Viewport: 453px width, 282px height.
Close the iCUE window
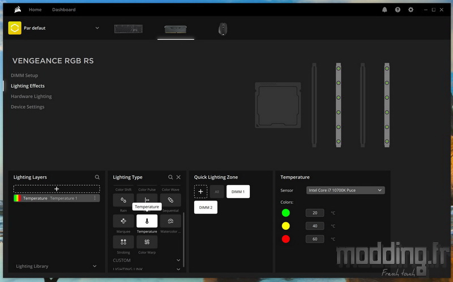442,10
